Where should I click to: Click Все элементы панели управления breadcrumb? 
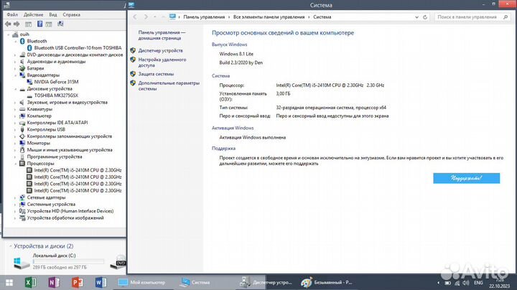269,17
